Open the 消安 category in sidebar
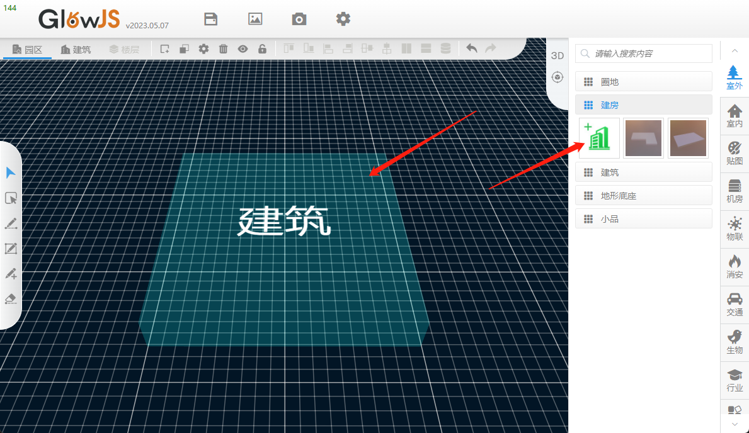 (735, 267)
